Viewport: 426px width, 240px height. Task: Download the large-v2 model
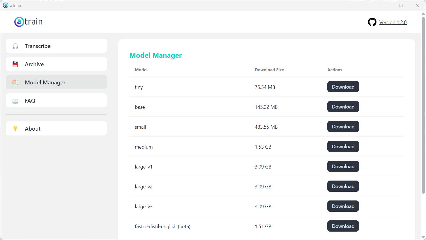click(x=343, y=186)
